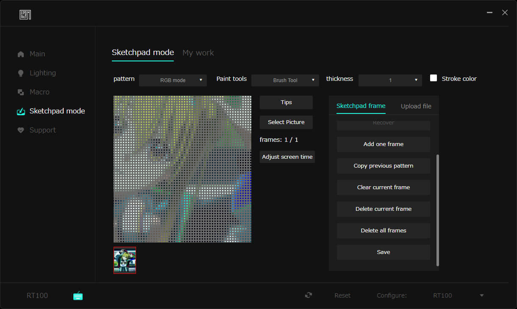The image size is (517, 309).
Task: Click the Adjust screen time button
Action: (x=287, y=157)
